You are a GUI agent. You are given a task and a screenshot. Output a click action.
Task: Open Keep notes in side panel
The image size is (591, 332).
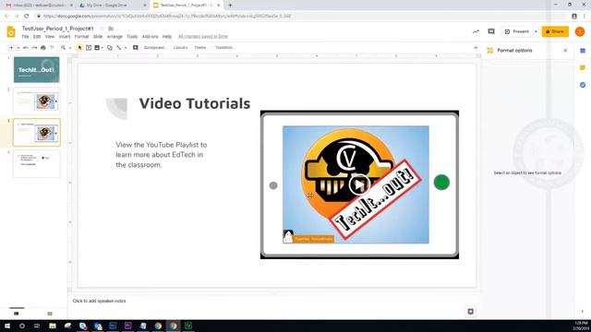coord(583,67)
